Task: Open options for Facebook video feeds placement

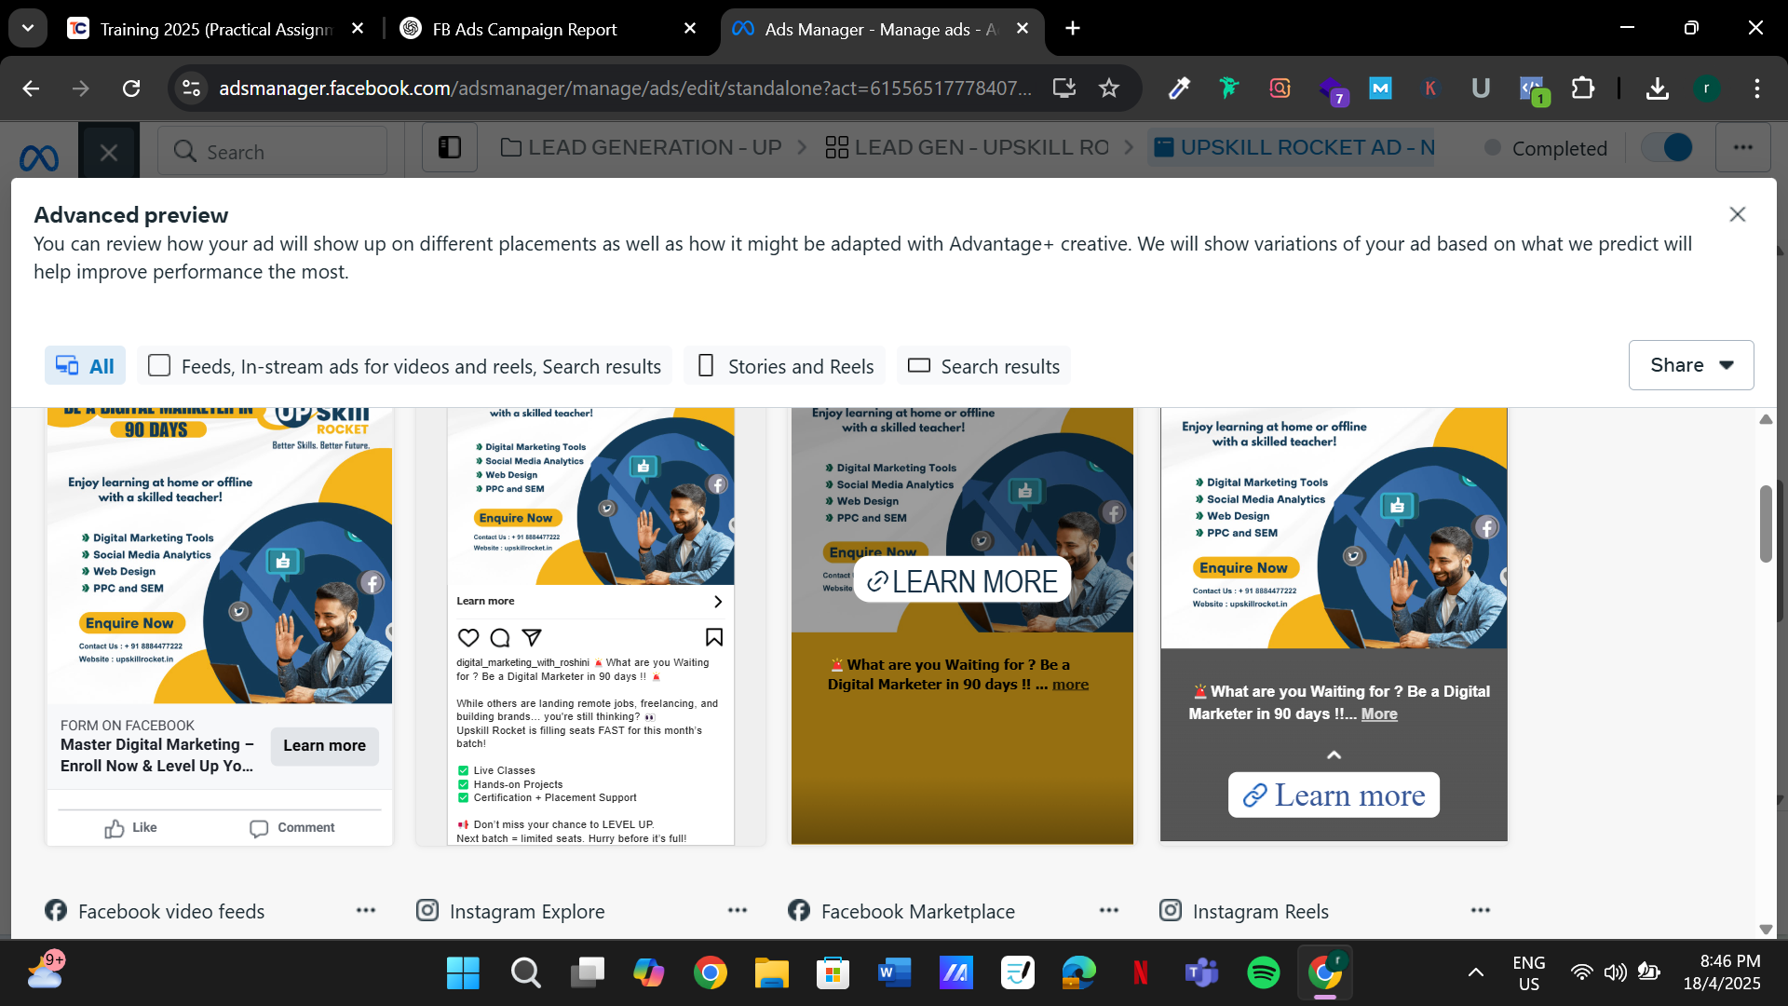Action: coord(366,910)
